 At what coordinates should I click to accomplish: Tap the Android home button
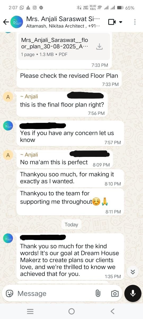click(x=71, y=311)
